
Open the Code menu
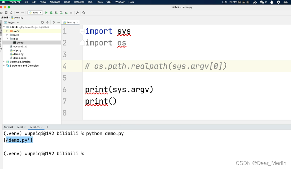[67, 2]
